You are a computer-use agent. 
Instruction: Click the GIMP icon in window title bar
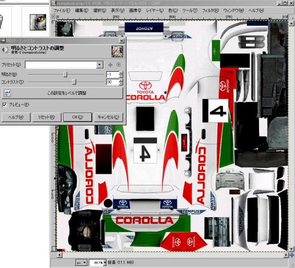click(x=54, y=3)
